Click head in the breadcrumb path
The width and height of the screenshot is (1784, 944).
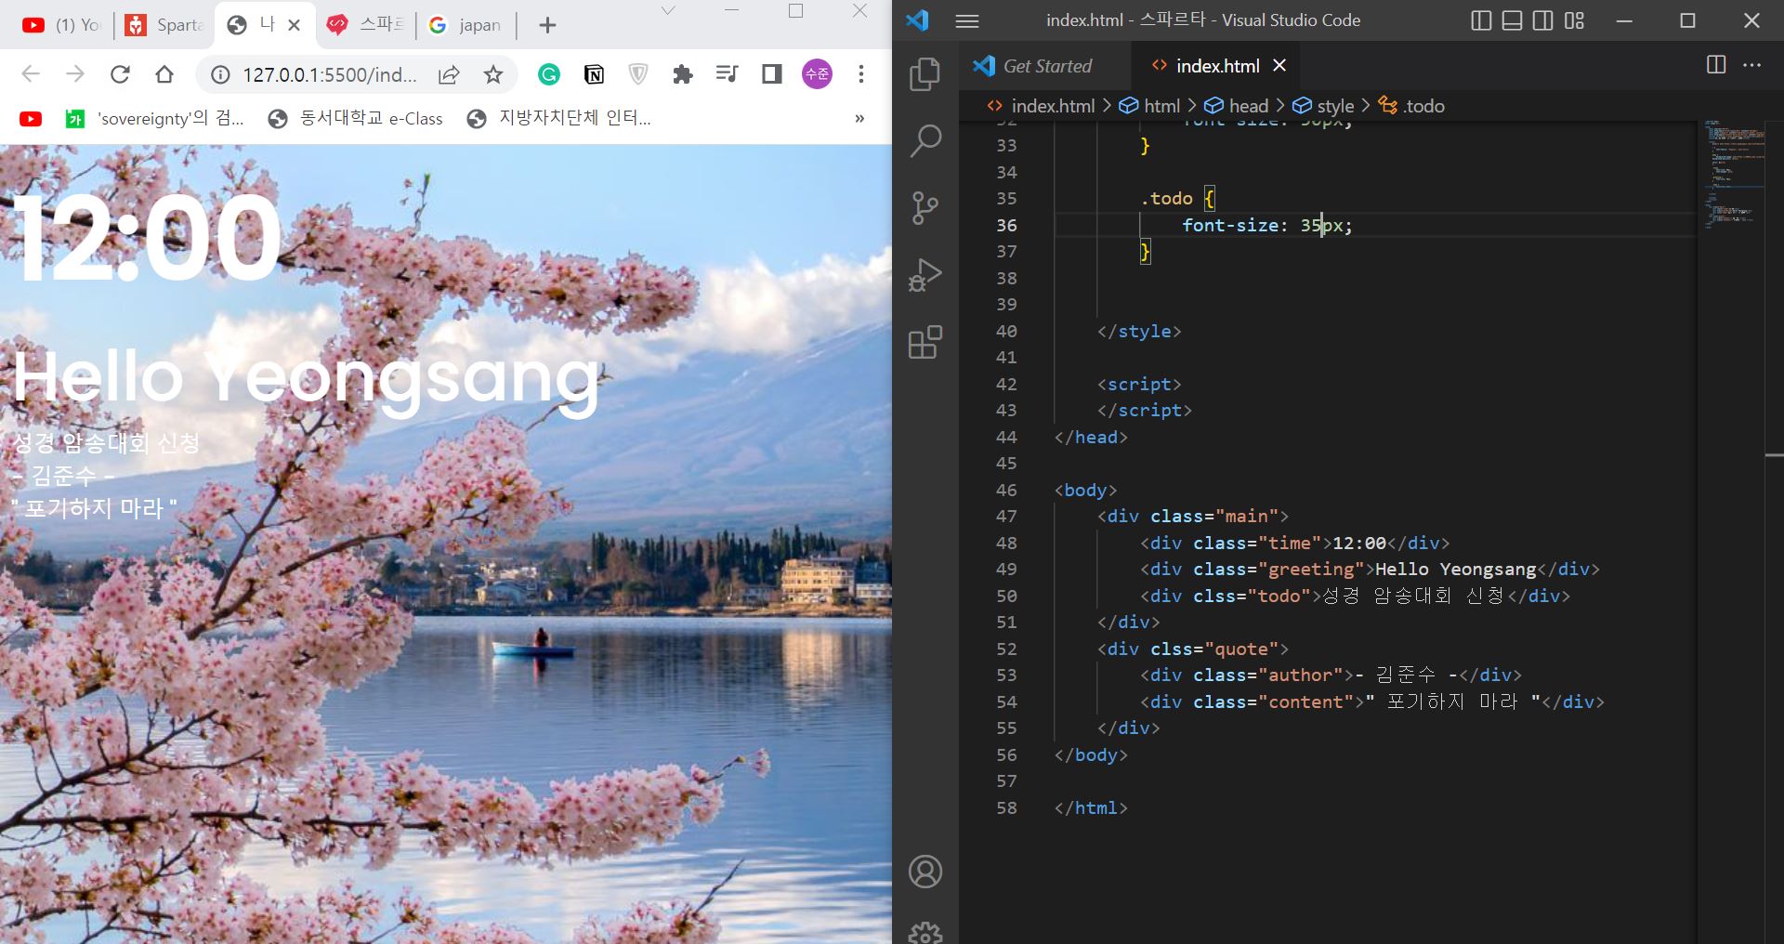[x=1236, y=106]
